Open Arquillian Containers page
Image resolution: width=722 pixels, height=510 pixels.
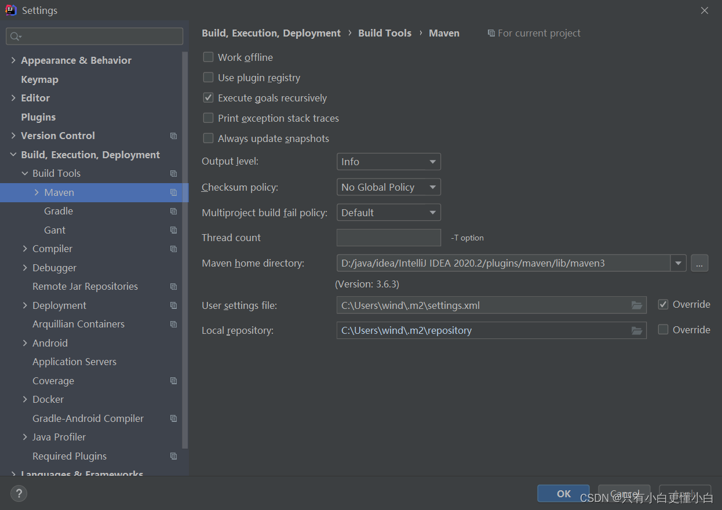coord(78,324)
